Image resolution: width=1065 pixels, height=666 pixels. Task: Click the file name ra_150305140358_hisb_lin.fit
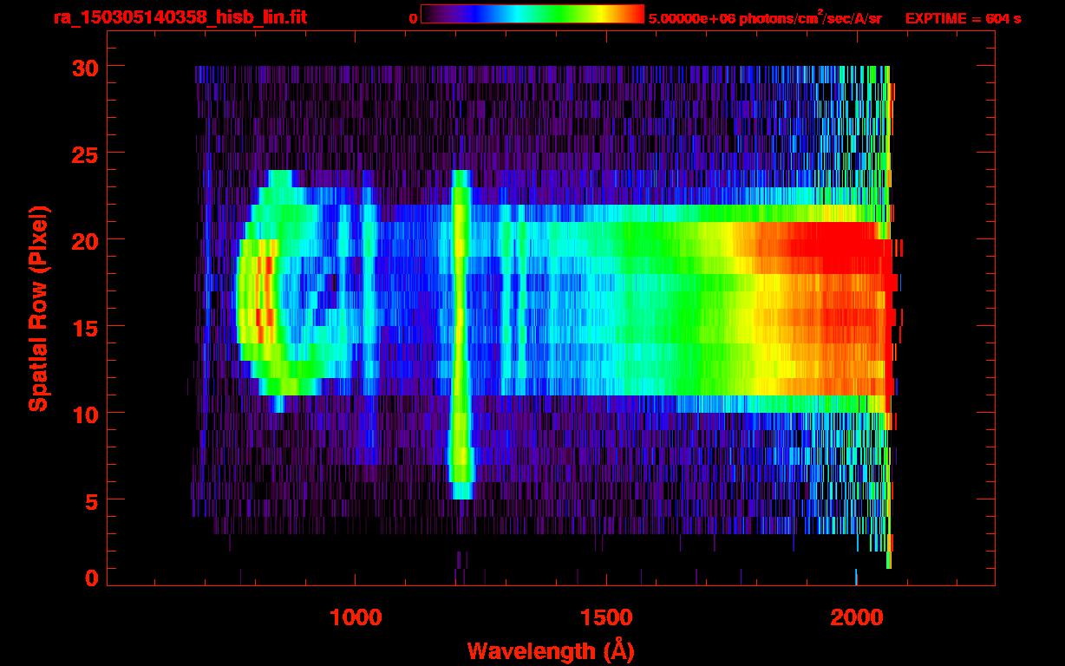pos(180,17)
